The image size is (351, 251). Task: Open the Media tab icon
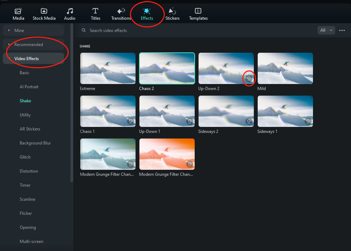[18, 11]
